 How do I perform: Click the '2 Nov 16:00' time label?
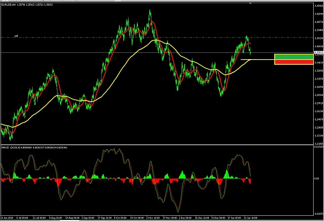153,218
